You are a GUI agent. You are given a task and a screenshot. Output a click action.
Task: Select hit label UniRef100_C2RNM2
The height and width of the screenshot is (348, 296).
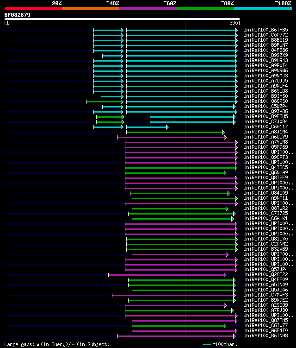coord(265,244)
